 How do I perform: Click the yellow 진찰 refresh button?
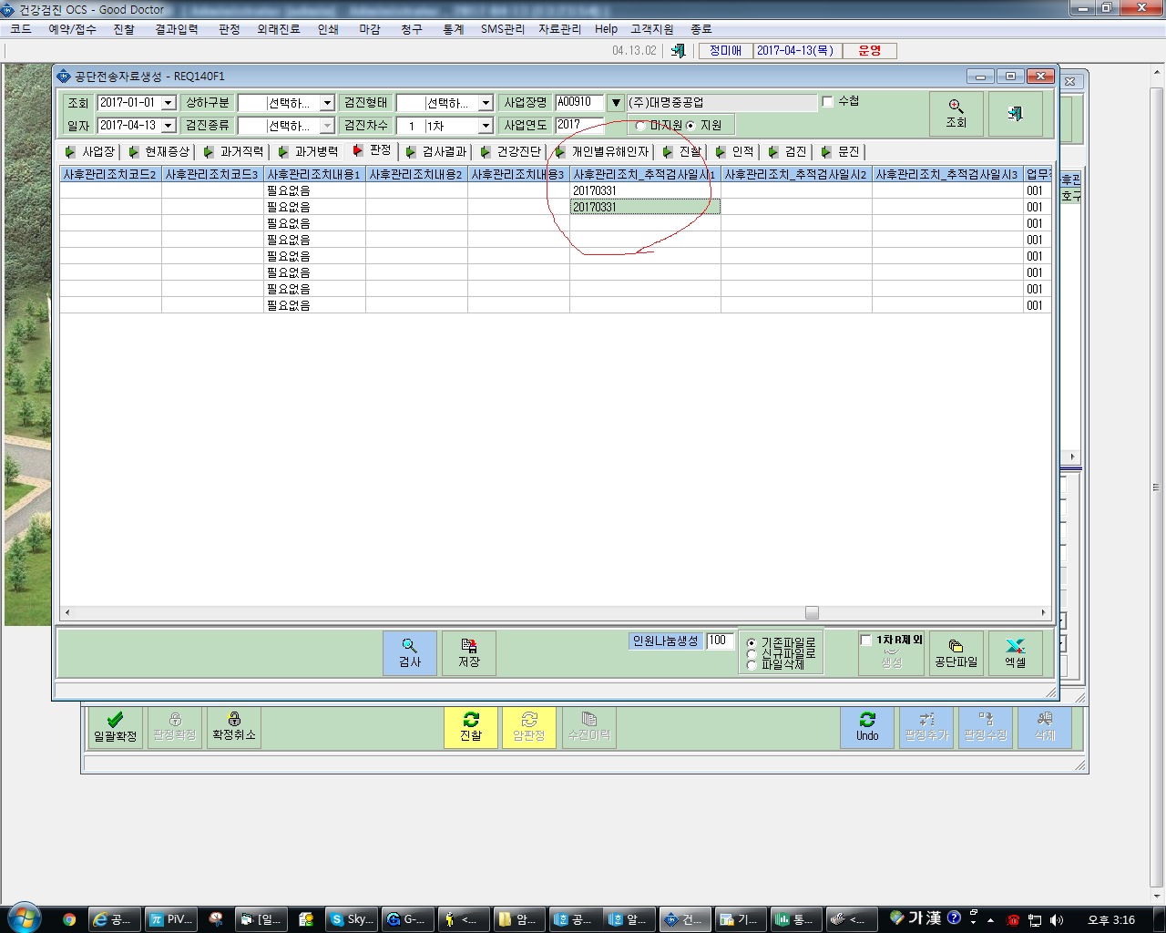(x=471, y=727)
